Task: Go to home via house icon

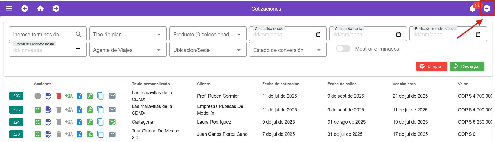Action: coord(40,9)
